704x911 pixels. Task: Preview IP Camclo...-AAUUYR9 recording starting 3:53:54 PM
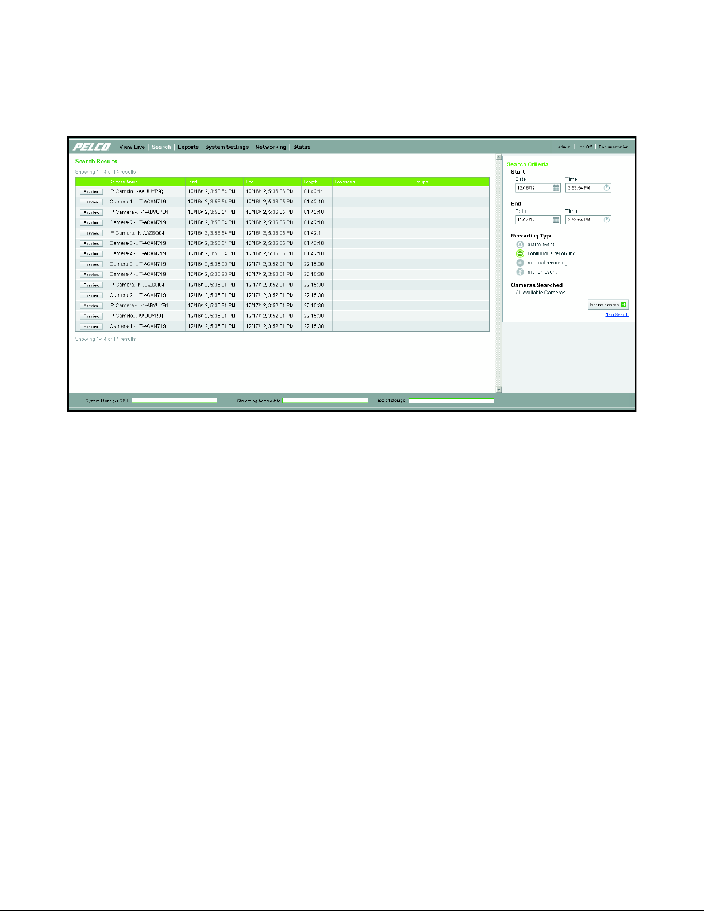tap(91, 192)
